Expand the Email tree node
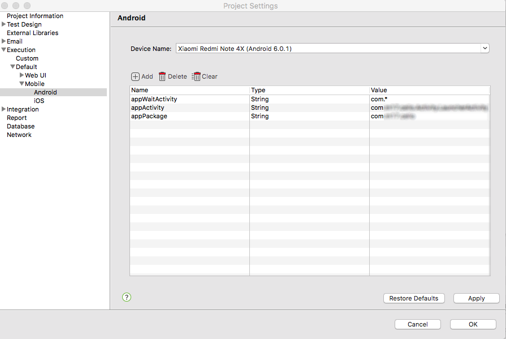Viewport: 506px width, 339px height. coord(3,41)
